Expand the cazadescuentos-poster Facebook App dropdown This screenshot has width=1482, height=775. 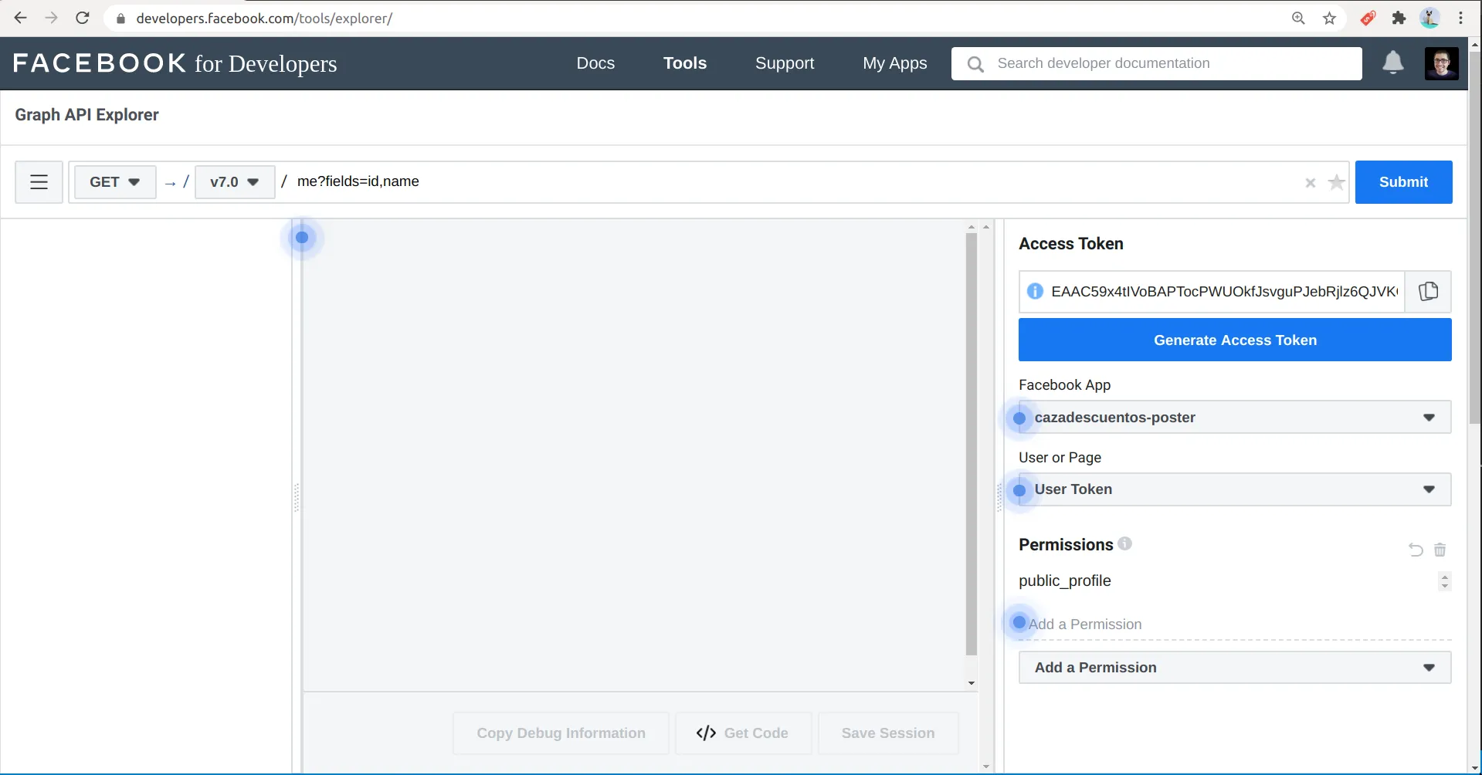[x=1235, y=417]
